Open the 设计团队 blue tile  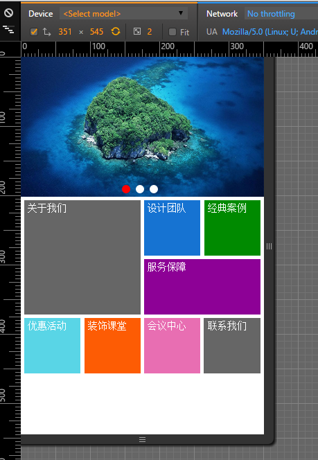pos(173,228)
